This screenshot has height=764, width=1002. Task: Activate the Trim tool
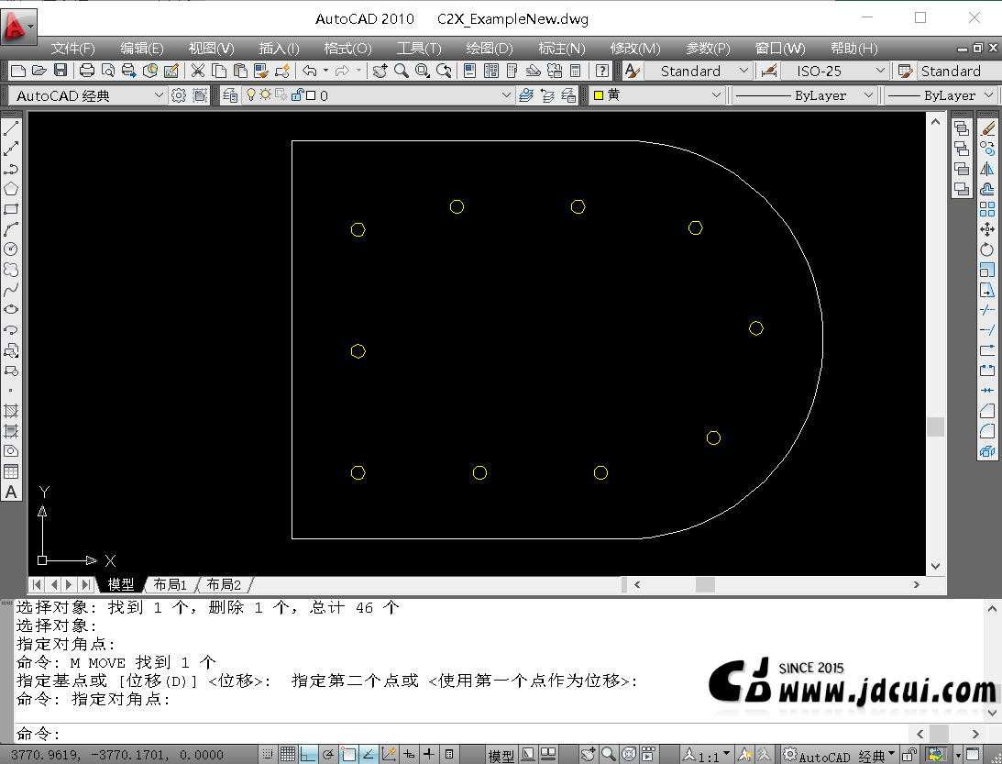[x=987, y=310]
